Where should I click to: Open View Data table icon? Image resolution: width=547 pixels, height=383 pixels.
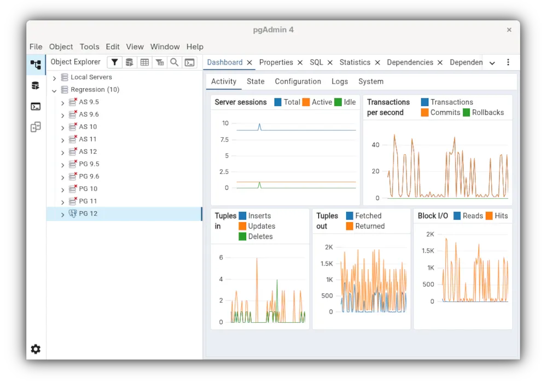click(x=144, y=62)
